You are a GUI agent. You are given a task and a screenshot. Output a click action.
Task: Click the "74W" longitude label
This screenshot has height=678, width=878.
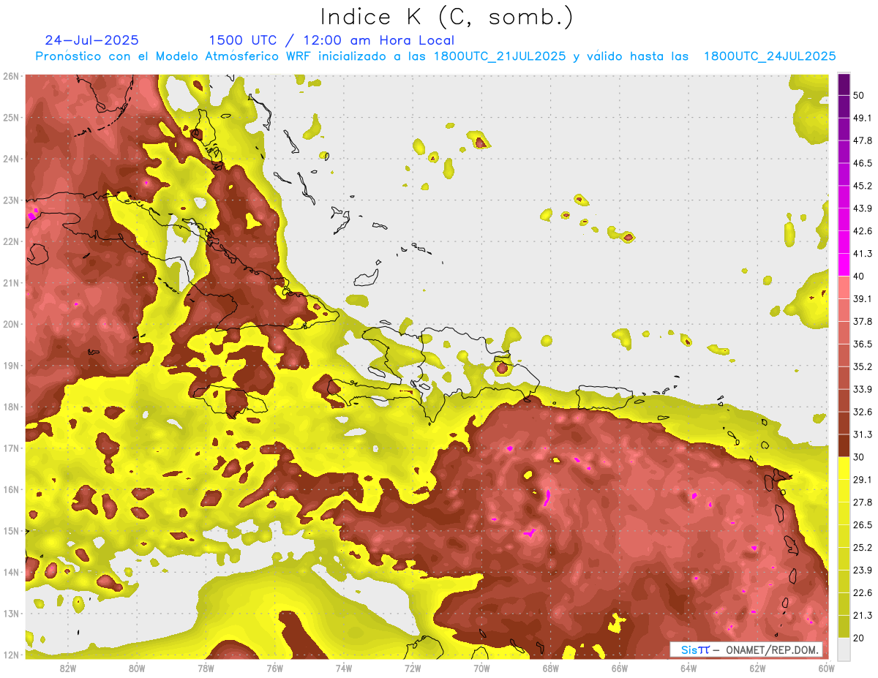pyautogui.click(x=344, y=667)
